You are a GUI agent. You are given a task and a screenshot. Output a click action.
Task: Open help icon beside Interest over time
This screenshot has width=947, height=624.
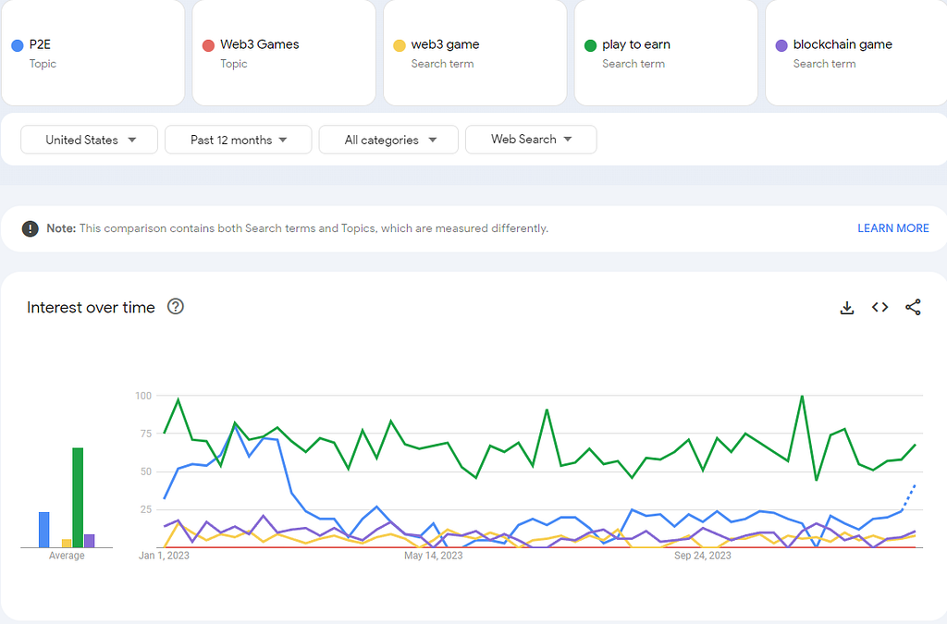pos(176,307)
